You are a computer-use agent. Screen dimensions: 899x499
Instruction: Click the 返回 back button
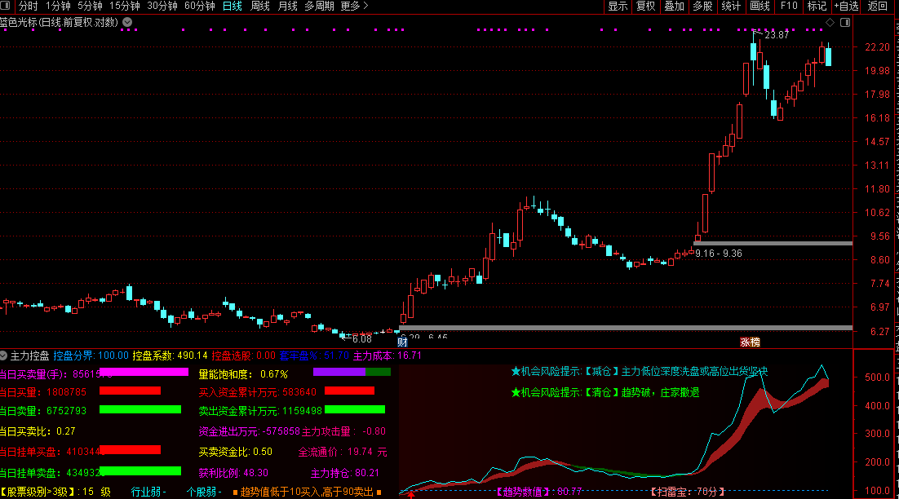(878, 7)
